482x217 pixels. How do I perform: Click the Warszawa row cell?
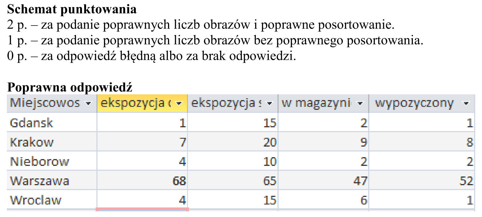pos(52,181)
